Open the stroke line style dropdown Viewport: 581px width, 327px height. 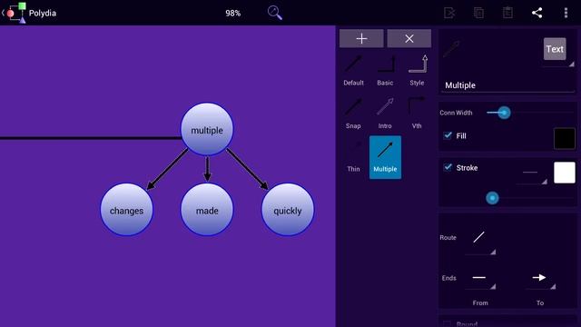point(532,175)
